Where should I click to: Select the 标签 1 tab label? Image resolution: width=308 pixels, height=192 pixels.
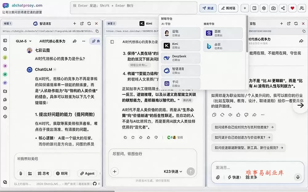coord(8,24)
